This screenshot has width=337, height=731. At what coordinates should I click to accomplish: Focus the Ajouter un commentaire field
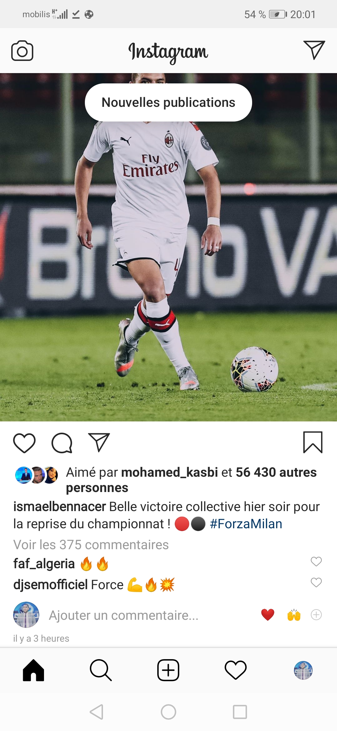[124, 615]
